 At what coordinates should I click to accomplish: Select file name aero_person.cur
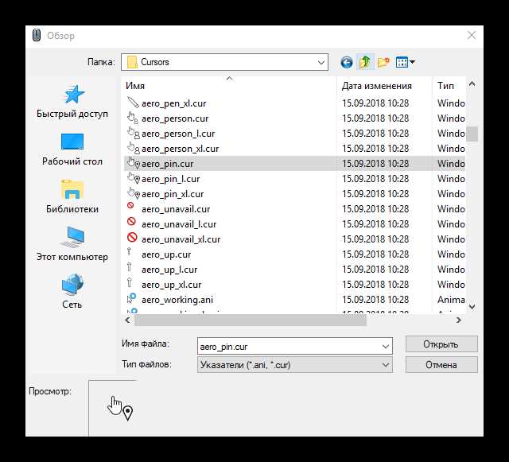(175, 118)
